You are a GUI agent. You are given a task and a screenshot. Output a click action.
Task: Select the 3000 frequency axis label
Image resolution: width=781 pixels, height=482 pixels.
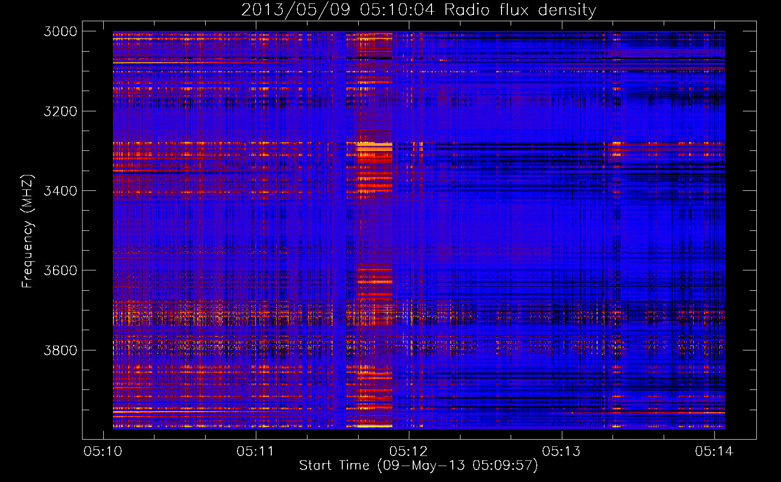[x=60, y=31]
